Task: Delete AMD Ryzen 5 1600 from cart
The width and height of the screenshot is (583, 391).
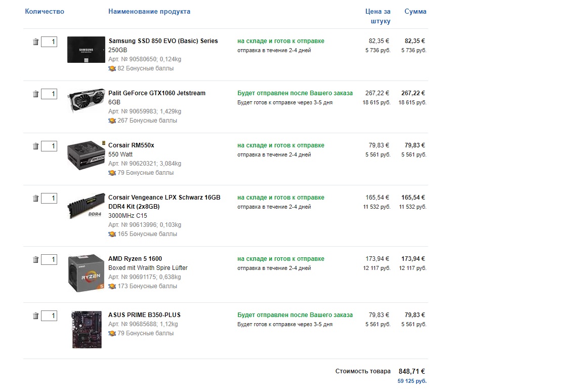Action: click(35, 259)
